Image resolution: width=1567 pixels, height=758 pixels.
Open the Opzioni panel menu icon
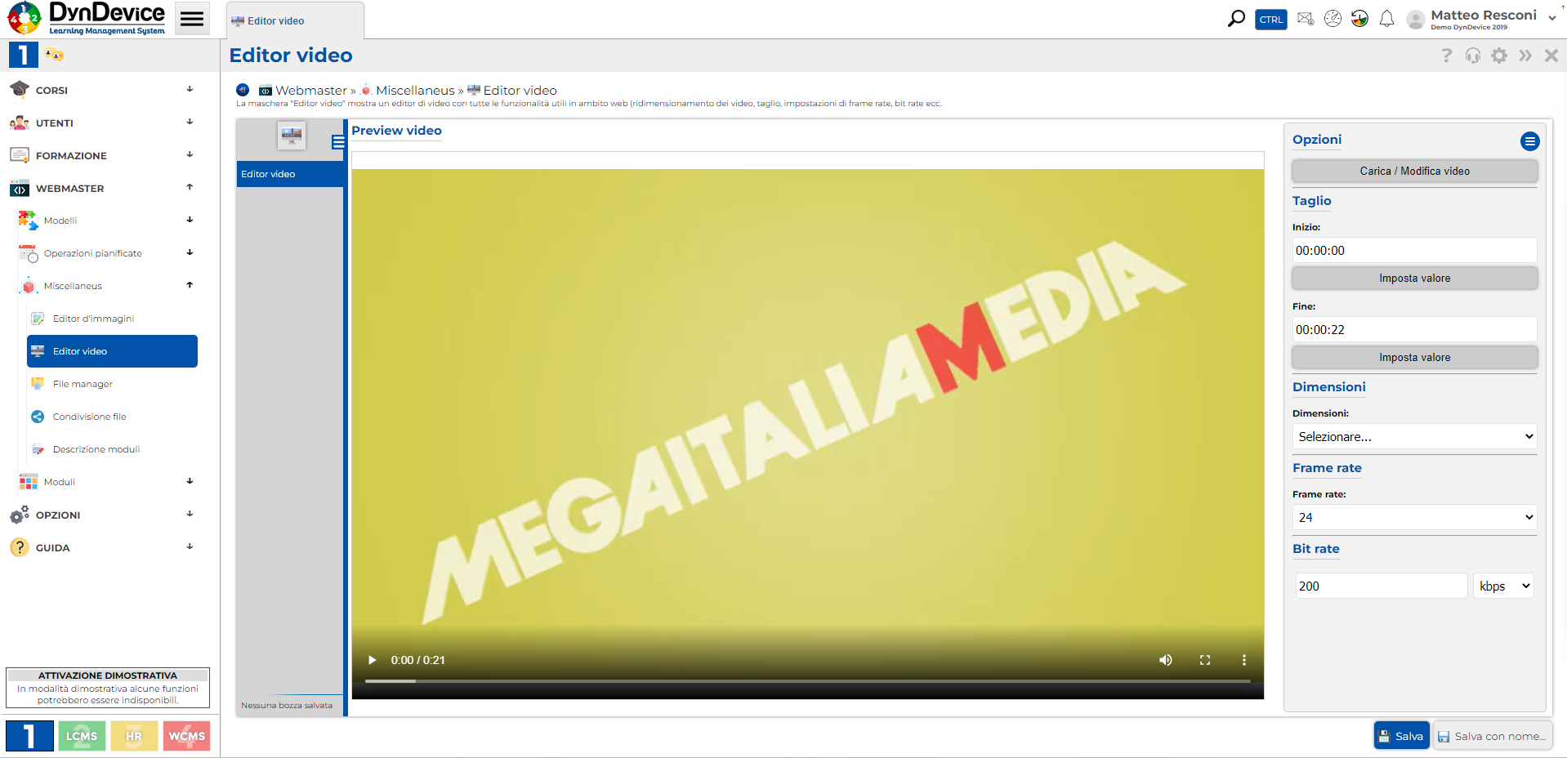[x=1529, y=141]
